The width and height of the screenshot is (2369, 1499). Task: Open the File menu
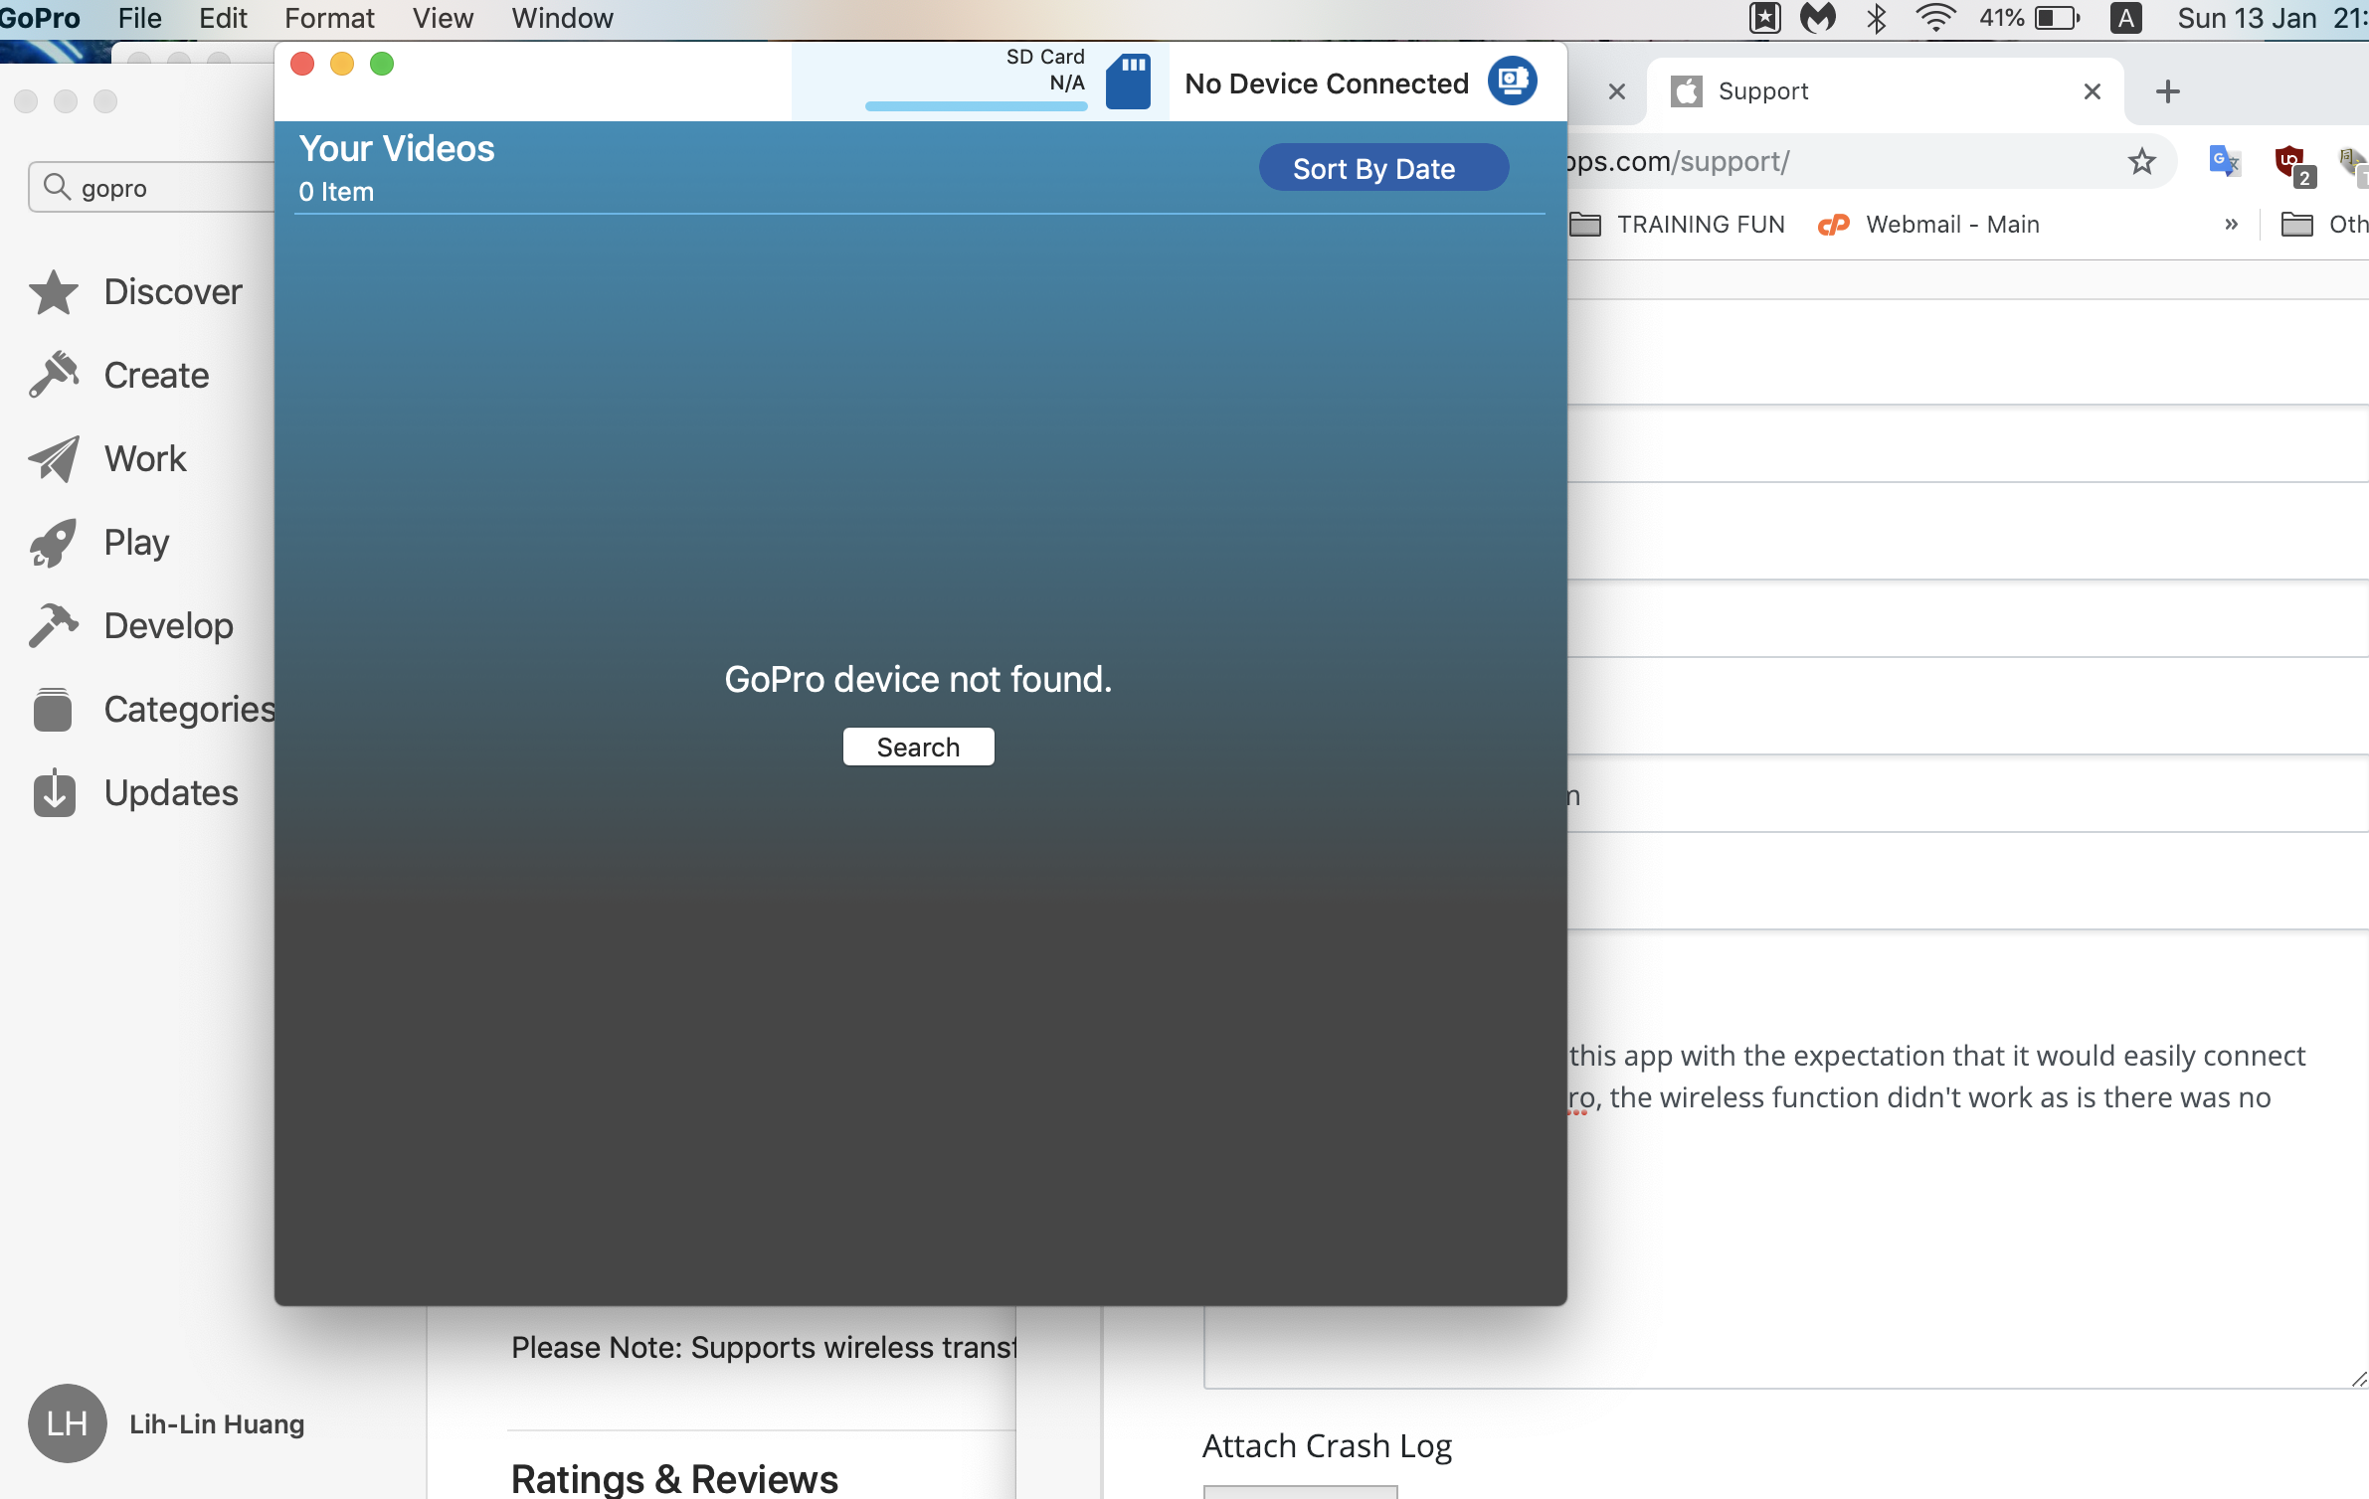tap(139, 18)
